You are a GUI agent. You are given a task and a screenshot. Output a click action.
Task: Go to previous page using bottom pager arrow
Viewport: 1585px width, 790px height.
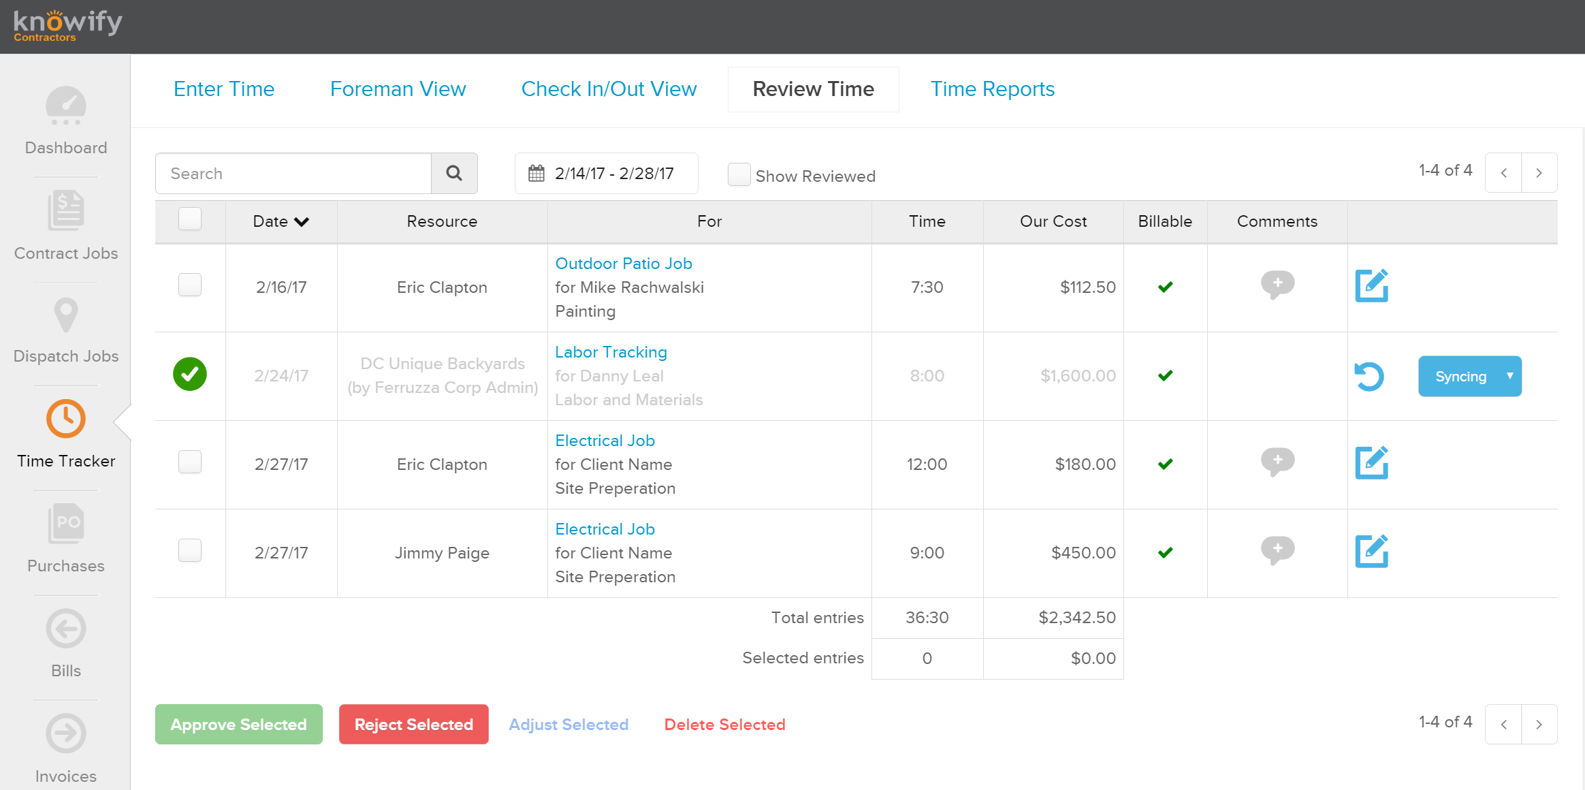tap(1503, 725)
